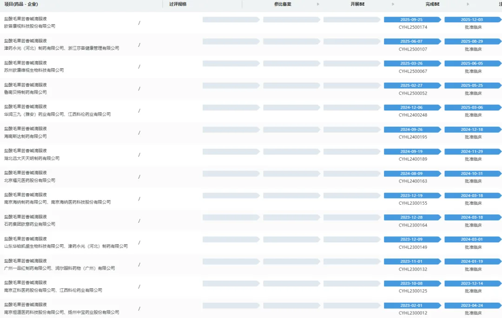The image size is (502, 318).
Task: Click the arrow icon after 完成BE header
Action: (469, 4)
